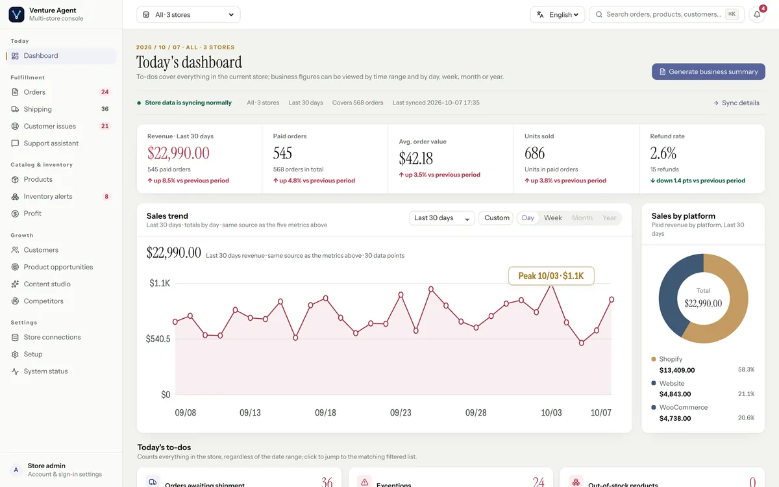The image size is (779, 487).
Task: Click the Shopify $13,409.00 amount
Action: coord(677,370)
